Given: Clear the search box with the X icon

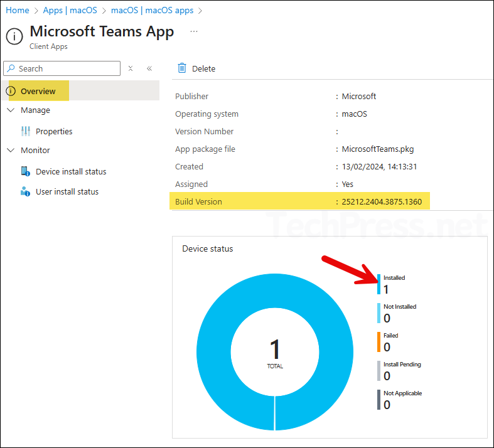Looking at the screenshot, I should [131, 68].
